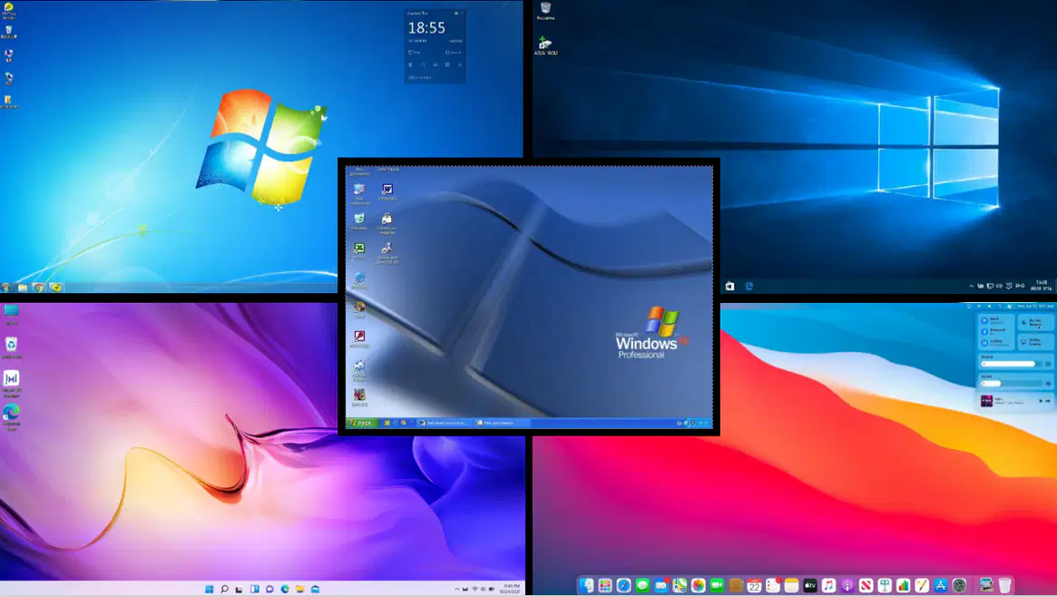
Task: Open App Store in the macOS dock
Action: (x=941, y=585)
